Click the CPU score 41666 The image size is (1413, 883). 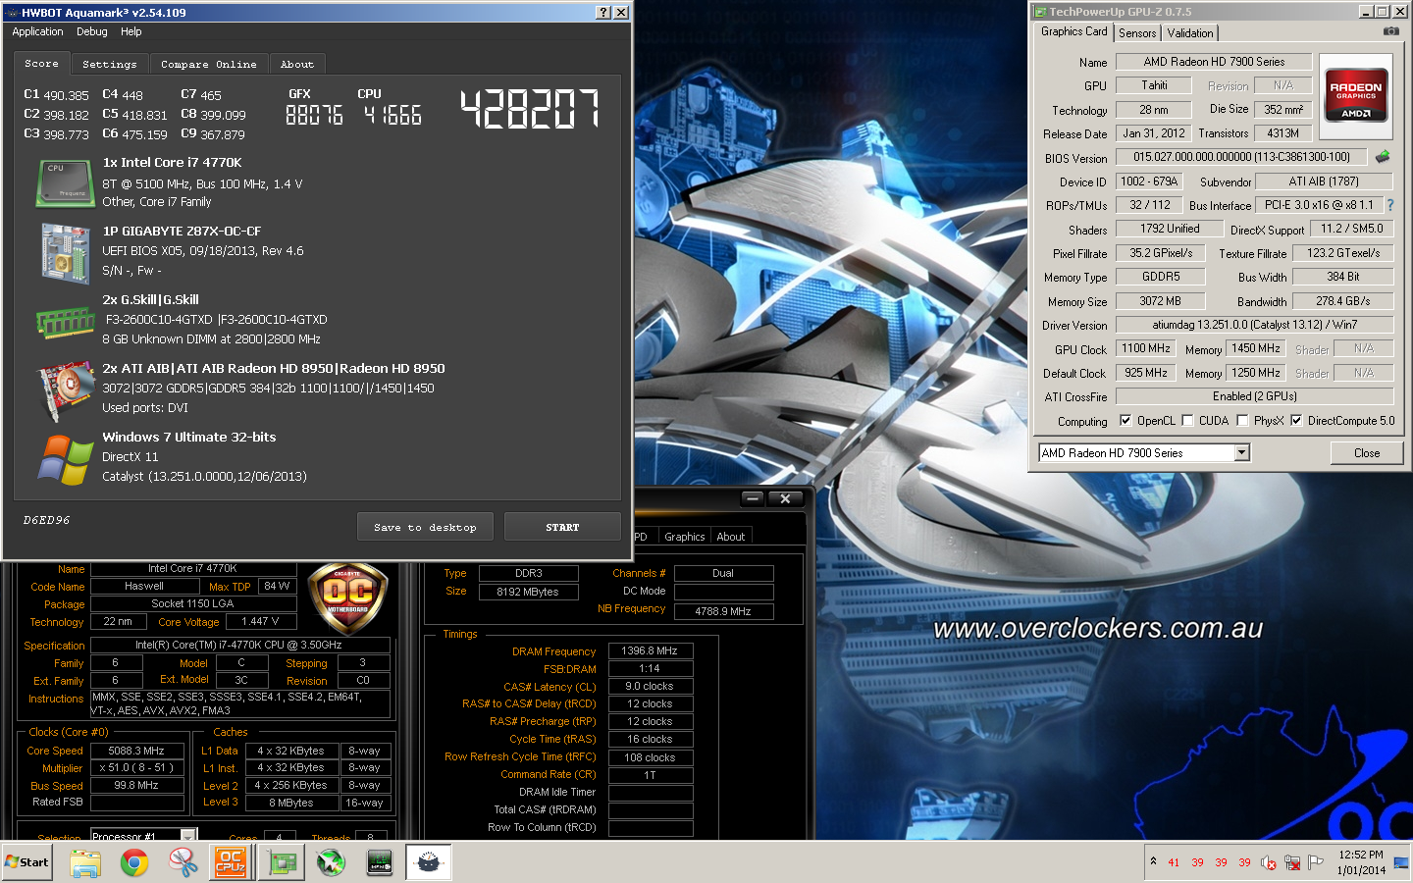392,116
